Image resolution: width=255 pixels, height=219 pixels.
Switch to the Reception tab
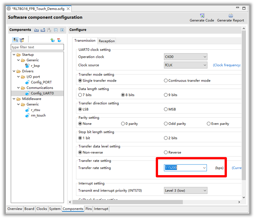point(107,41)
